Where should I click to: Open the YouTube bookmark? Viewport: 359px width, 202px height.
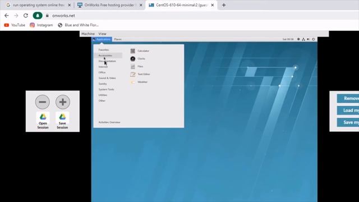point(15,25)
